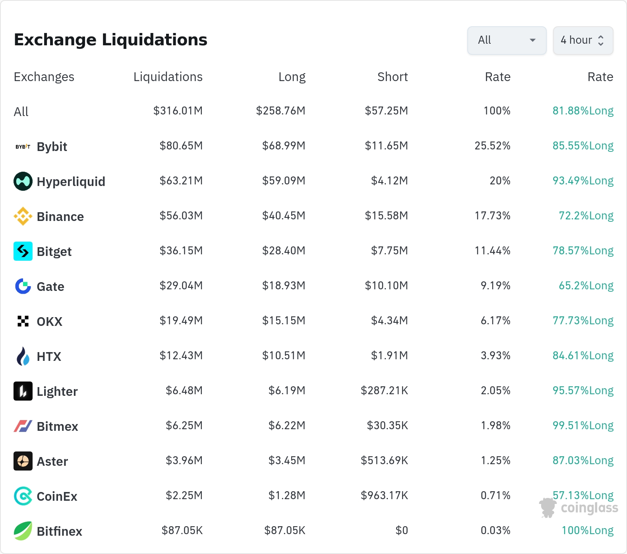Sort by Liquidations column header
The image size is (627, 554).
click(x=168, y=77)
